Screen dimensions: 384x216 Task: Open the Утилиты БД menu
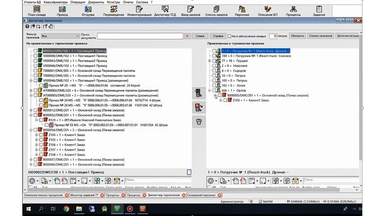(32, 2)
